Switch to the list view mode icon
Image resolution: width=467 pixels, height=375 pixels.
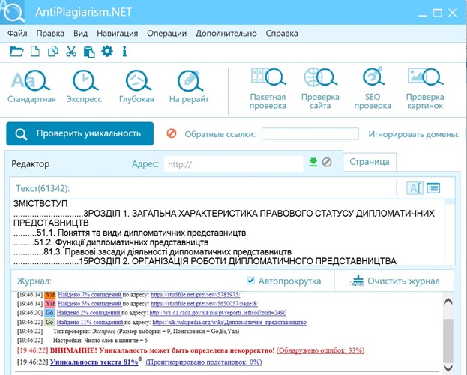[x=433, y=188]
